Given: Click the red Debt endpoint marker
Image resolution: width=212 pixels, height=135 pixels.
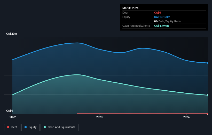Looking at the screenshot, I should (x=208, y=114).
